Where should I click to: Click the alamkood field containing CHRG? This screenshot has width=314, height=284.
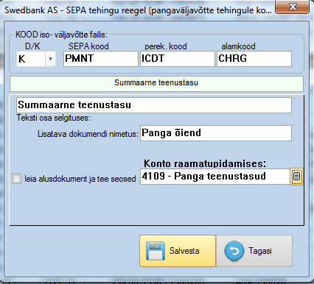click(254, 59)
